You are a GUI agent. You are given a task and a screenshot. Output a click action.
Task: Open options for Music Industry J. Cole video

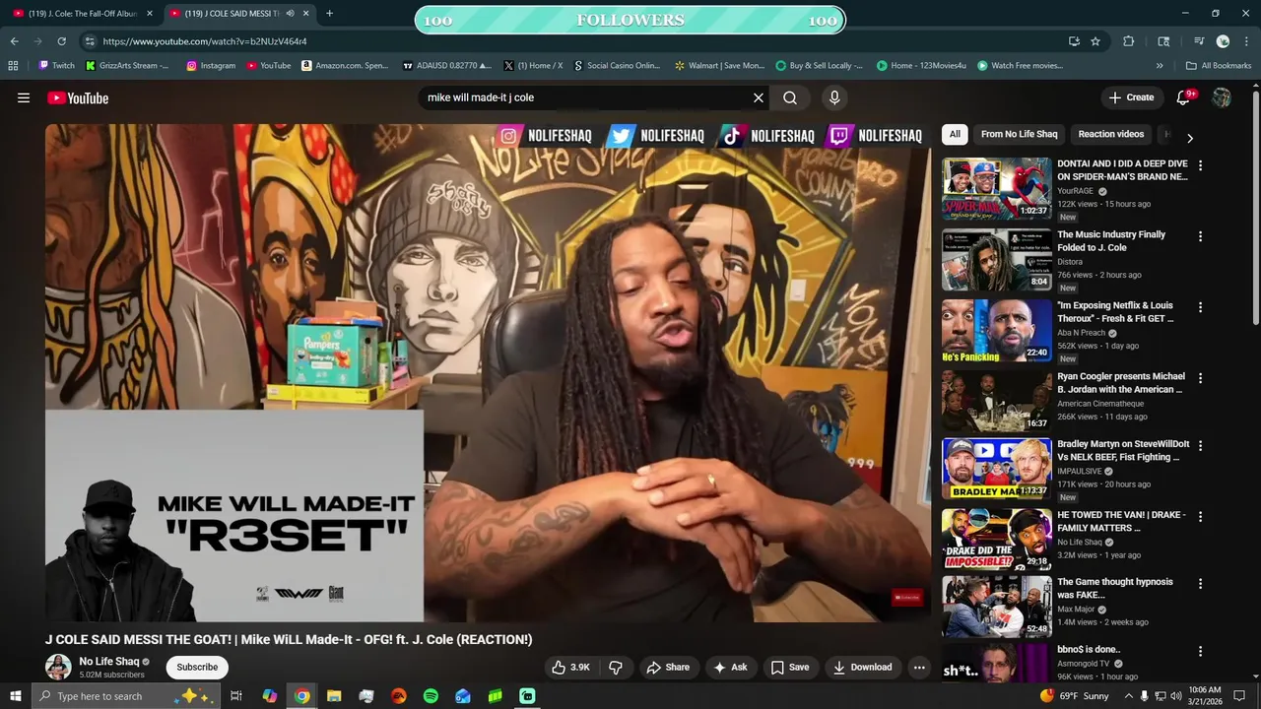(x=1200, y=236)
